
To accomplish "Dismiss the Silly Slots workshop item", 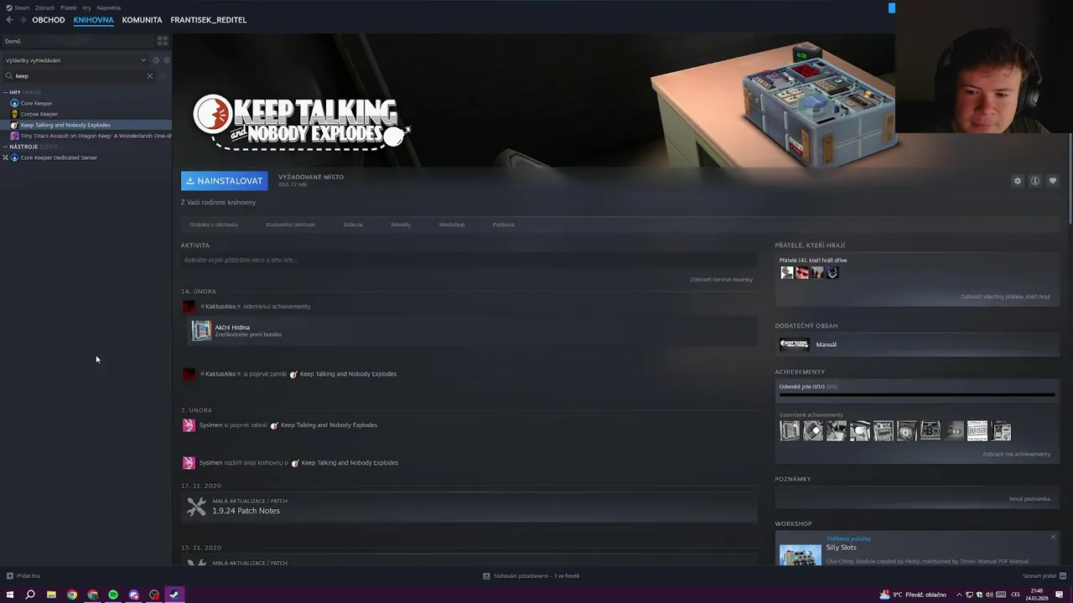I will [x=1053, y=537].
